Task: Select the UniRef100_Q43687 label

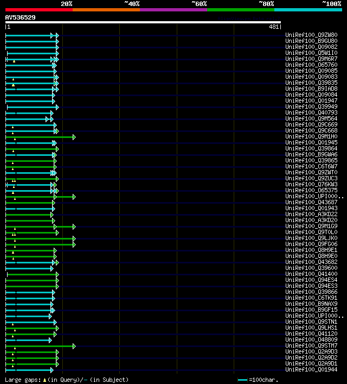Action: (x=311, y=202)
